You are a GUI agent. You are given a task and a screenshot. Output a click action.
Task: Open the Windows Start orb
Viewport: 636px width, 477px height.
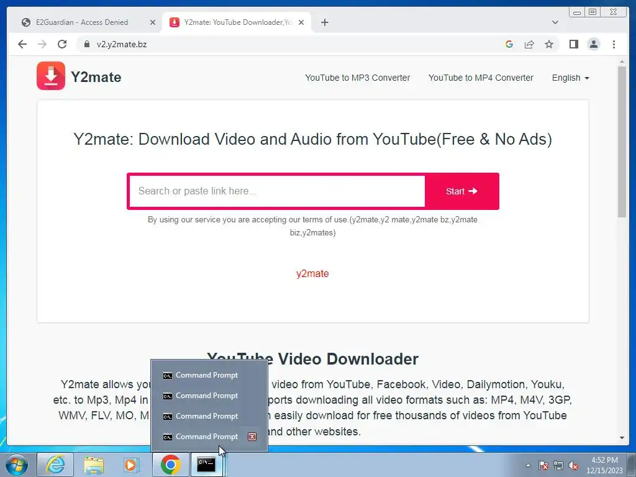pos(17,465)
